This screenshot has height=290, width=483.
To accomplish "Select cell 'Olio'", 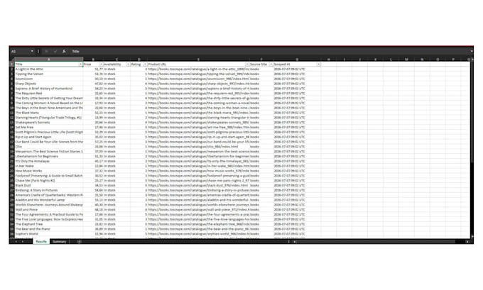I will click(x=49, y=147).
